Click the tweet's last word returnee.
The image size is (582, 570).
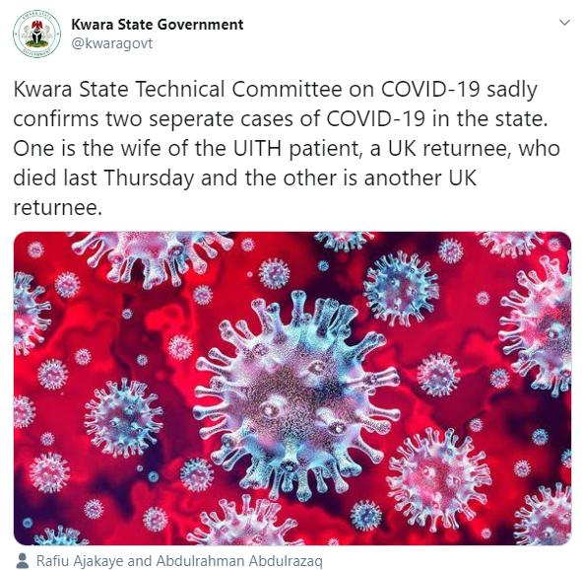57,207
